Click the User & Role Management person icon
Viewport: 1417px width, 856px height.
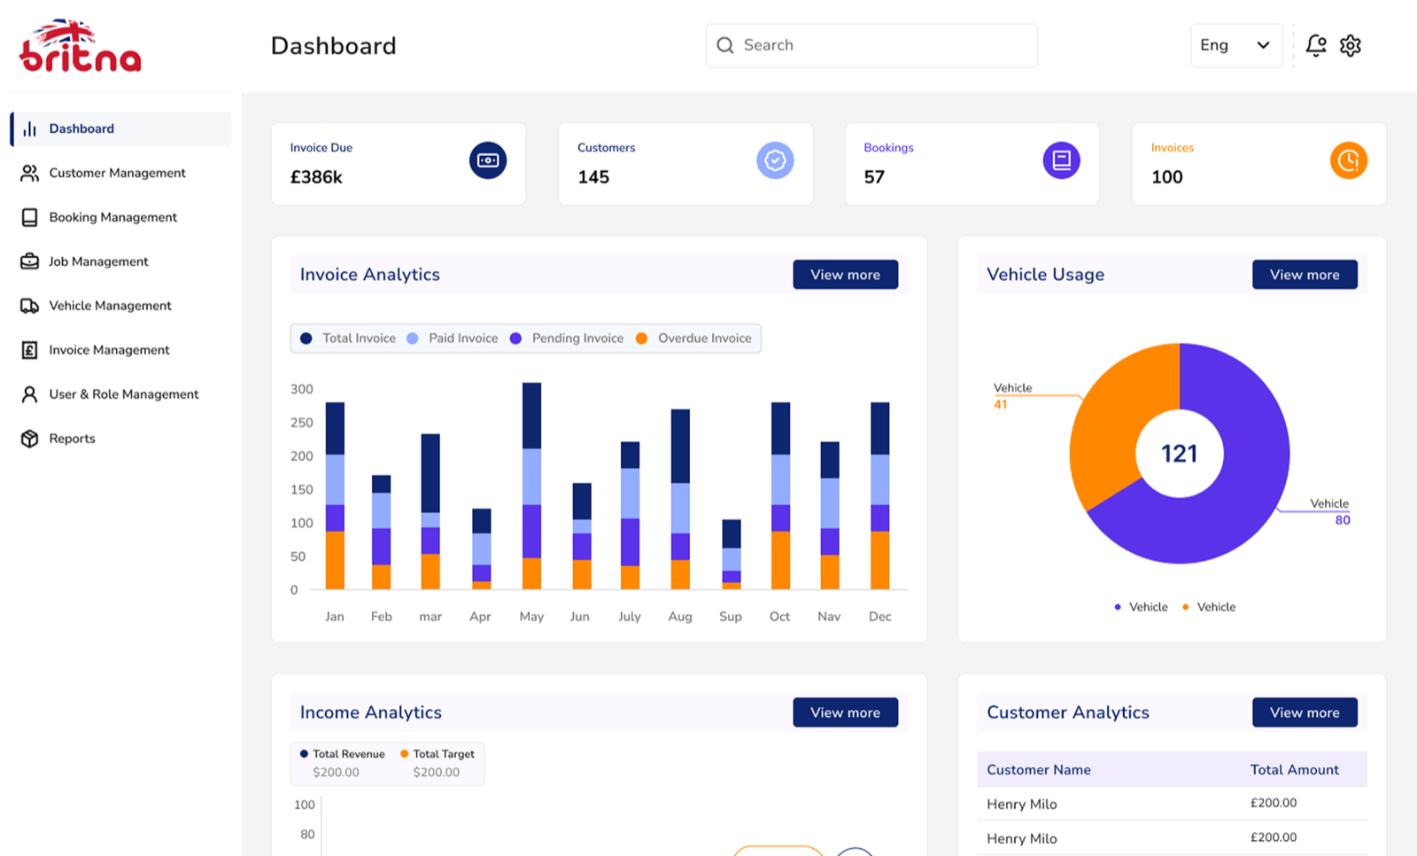tap(29, 394)
